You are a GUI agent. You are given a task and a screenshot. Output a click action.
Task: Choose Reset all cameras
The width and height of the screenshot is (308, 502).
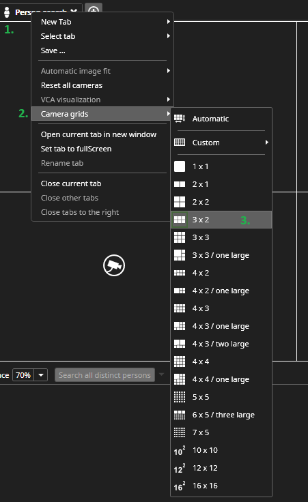pos(72,85)
